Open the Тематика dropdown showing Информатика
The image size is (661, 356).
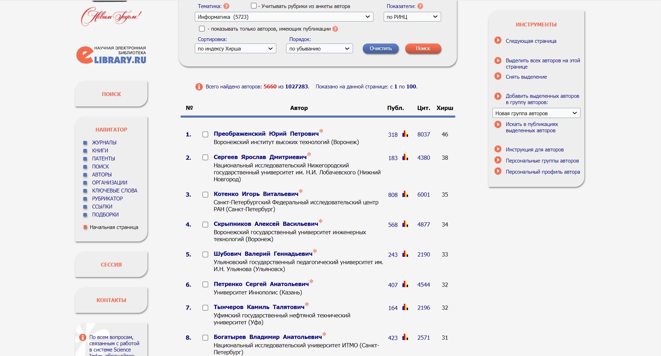pos(284,17)
